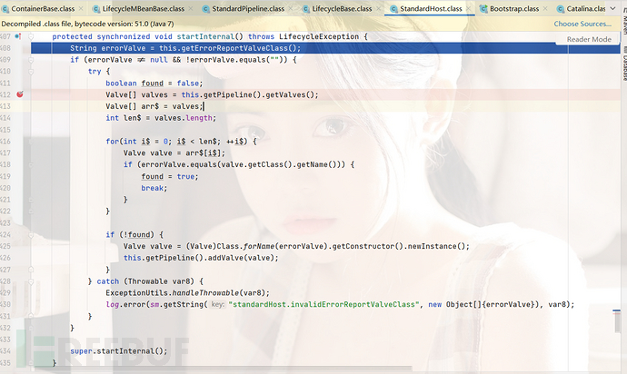The image size is (627, 374).
Task: Click the breakpoint icon on line 412
Action: coord(19,94)
